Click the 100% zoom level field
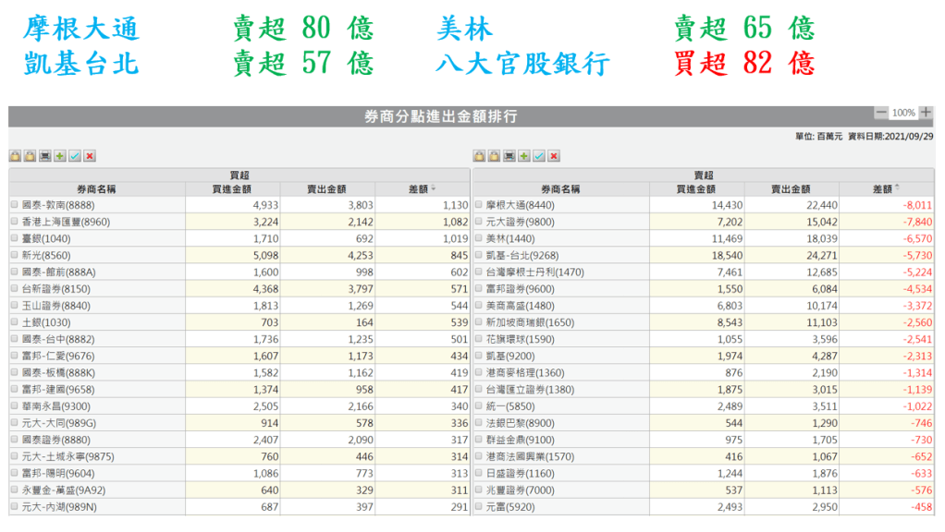 903,113
